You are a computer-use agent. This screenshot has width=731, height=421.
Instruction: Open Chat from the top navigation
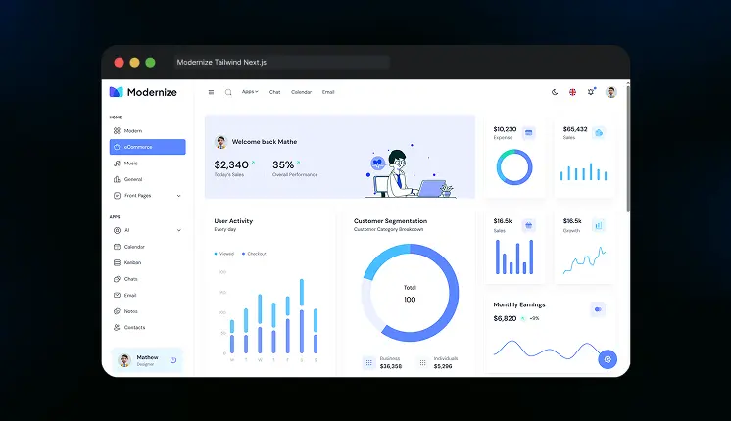(x=274, y=92)
